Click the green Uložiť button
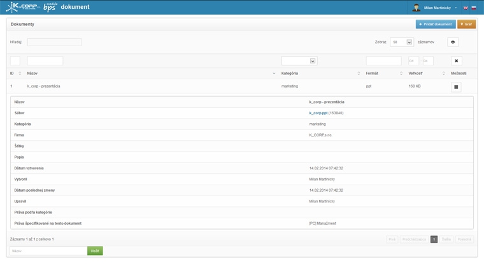 click(95, 251)
